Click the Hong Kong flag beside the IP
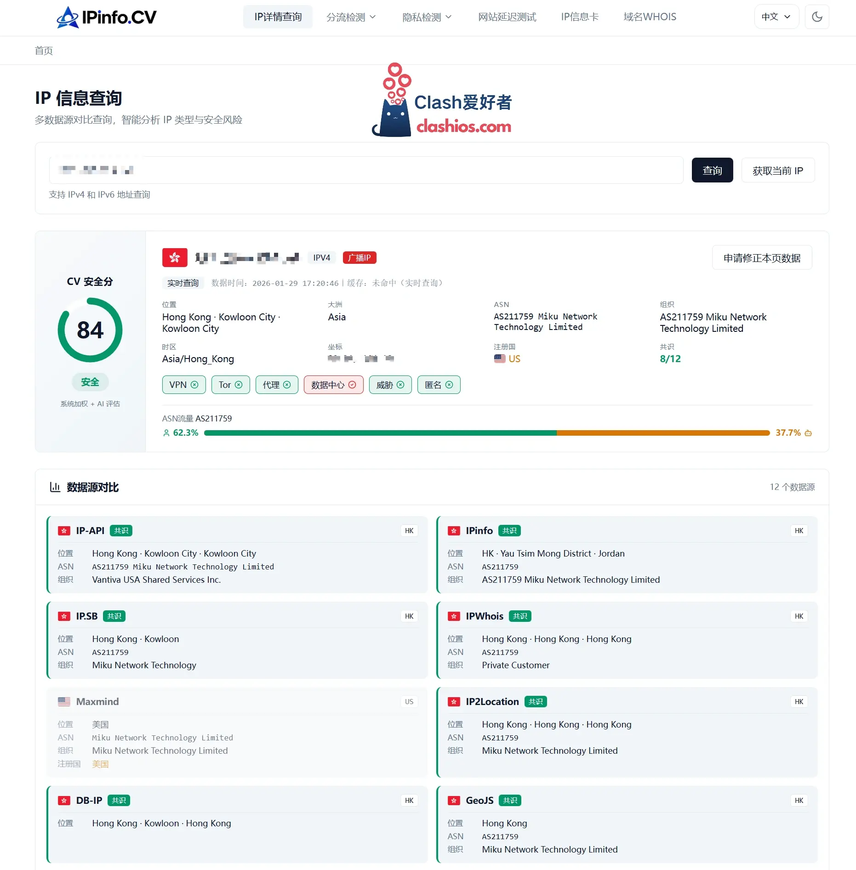Viewport: 856px width, 870px height. [x=175, y=257]
